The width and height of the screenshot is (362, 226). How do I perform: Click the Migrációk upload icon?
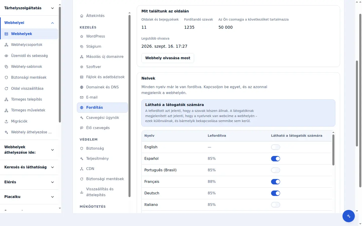[x=6, y=121]
